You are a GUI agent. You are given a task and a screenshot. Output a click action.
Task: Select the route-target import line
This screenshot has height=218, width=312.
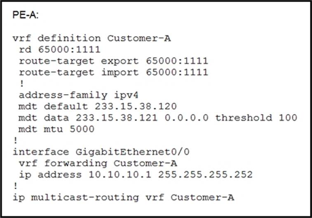(113, 72)
